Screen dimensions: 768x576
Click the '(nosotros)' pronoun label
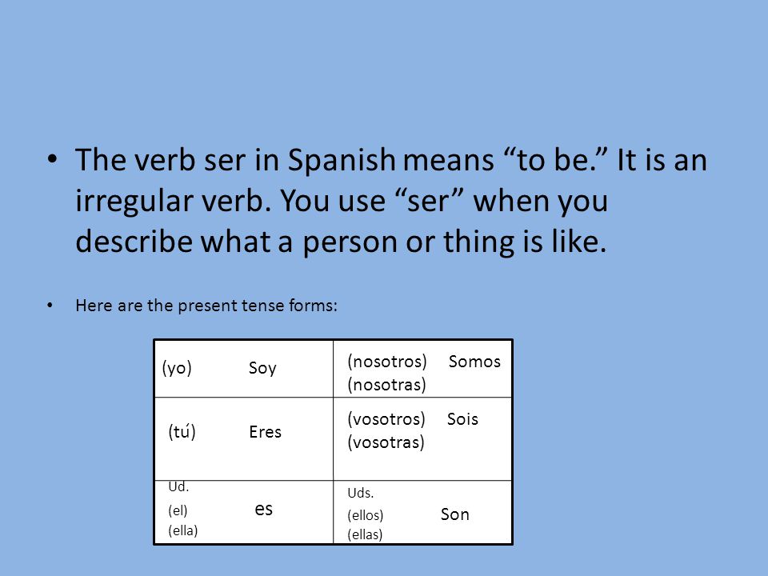(387, 362)
